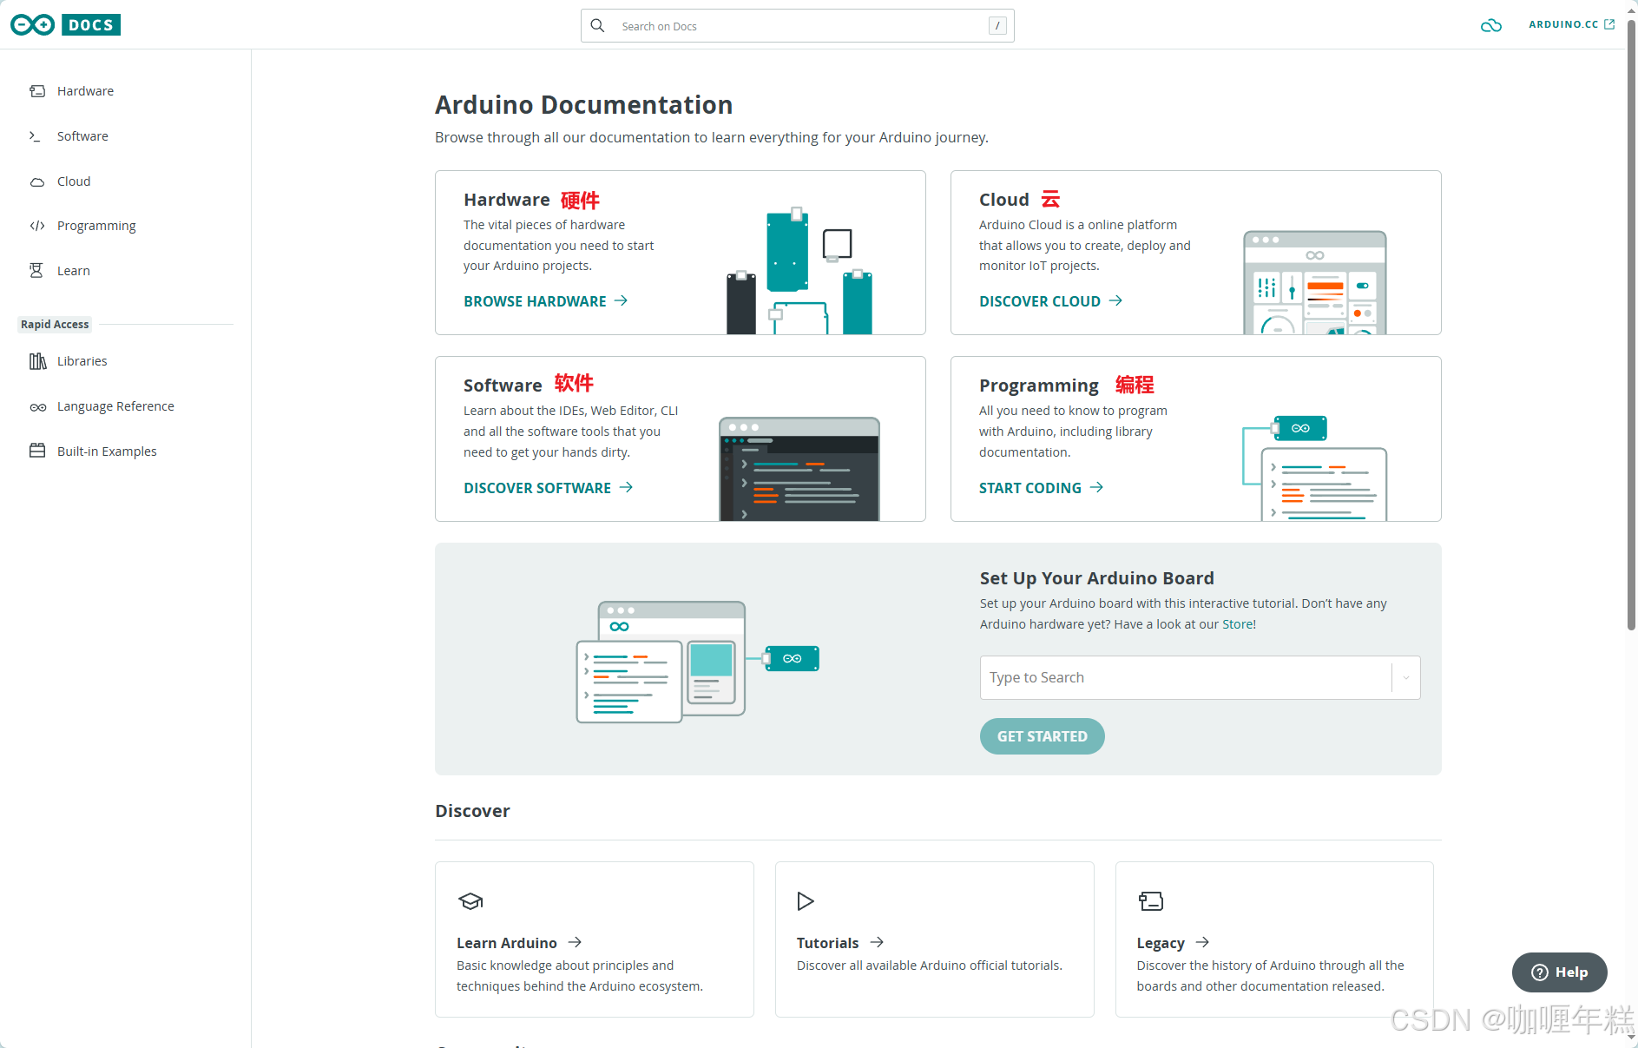The width and height of the screenshot is (1638, 1048).
Task: Click the slash shortcut hint in search box
Action: pyautogui.click(x=997, y=26)
